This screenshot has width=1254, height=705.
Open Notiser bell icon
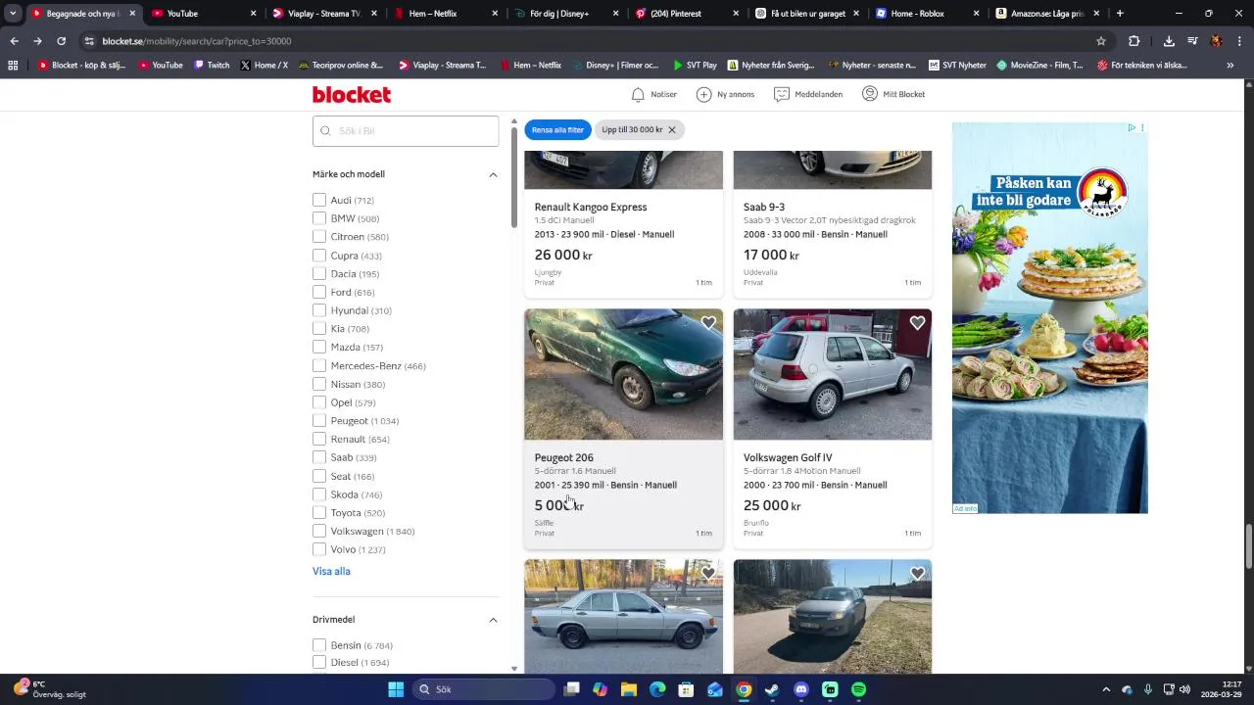638,94
